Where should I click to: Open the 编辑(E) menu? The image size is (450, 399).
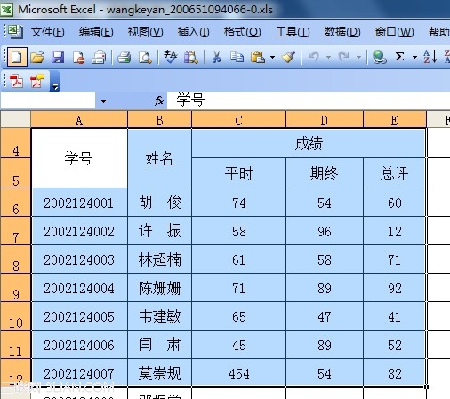96,32
